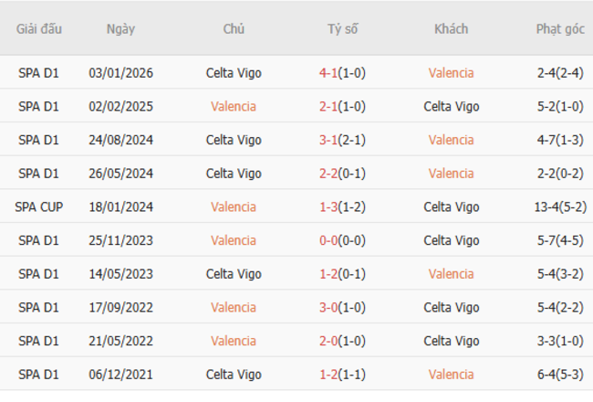Click the 2-2 score from 26/05/2024

(330, 174)
